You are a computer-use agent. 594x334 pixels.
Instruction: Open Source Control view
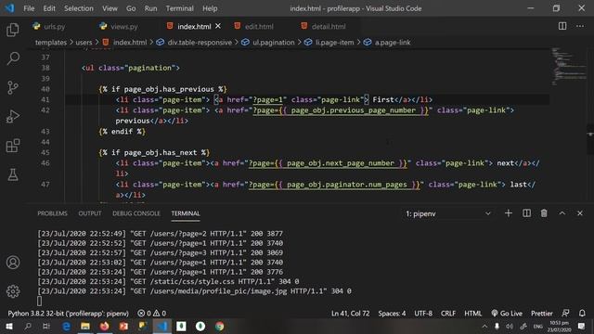[x=13, y=87]
